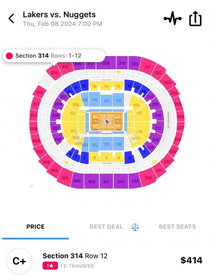Select section 101 on the seat map
The height and width of the screenshot is (280, 213).
(106, 145)
